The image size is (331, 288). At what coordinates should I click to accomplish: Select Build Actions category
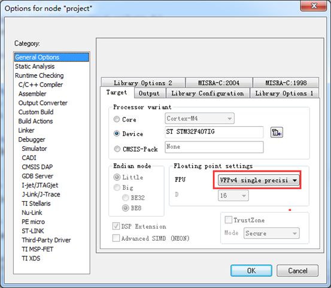35,121
